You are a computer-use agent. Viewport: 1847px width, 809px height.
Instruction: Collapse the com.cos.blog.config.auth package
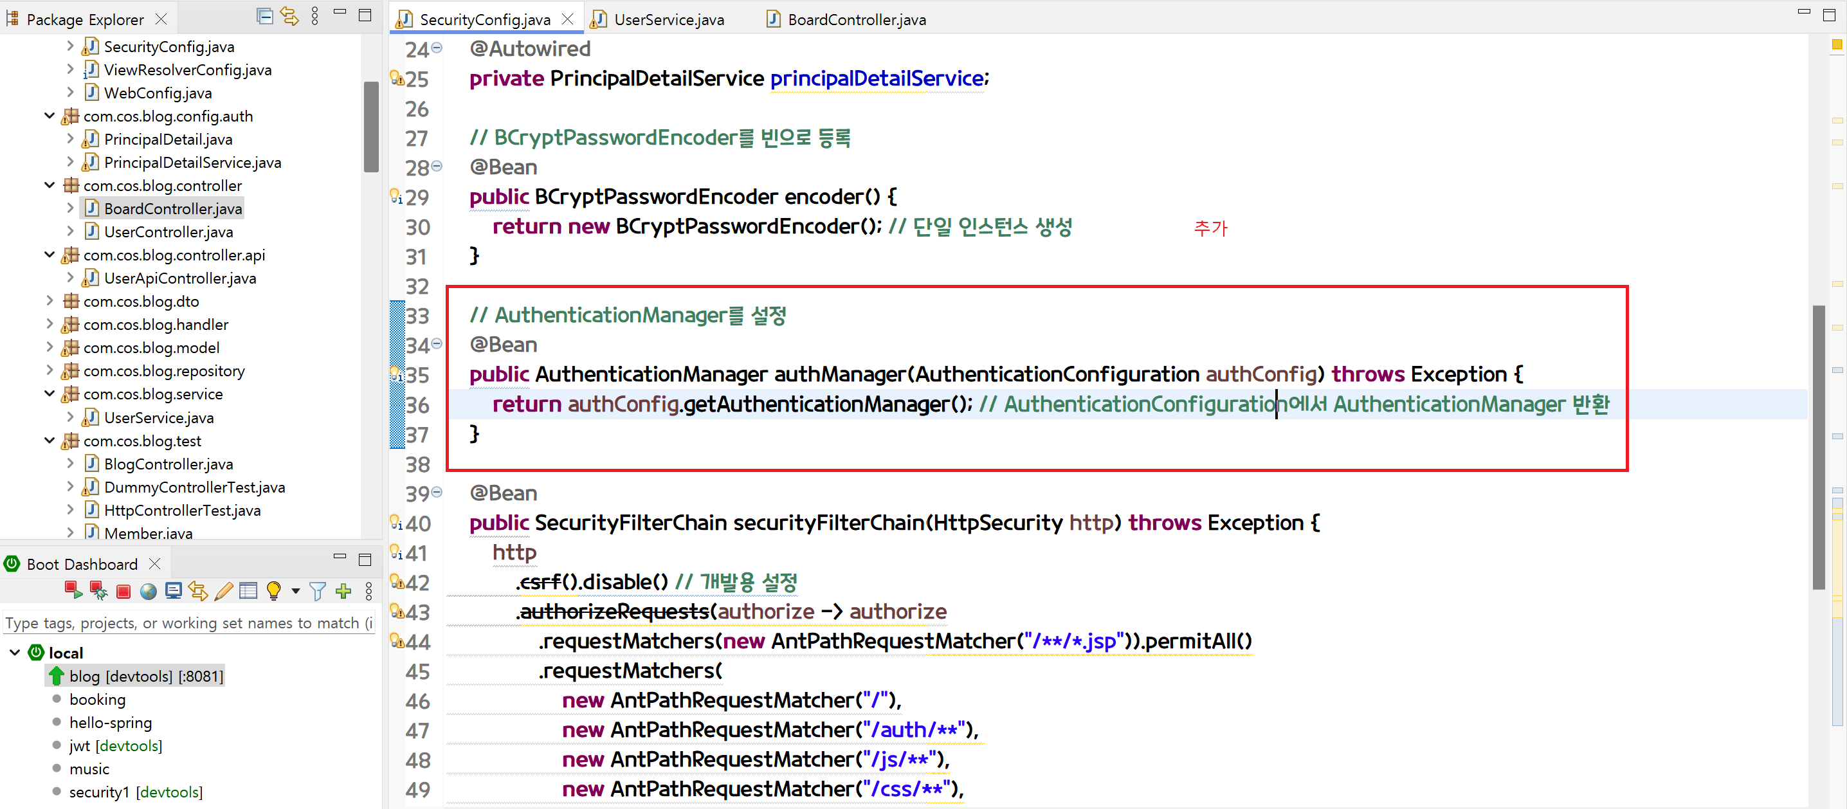pyautogui.click(x=50, y=116)
